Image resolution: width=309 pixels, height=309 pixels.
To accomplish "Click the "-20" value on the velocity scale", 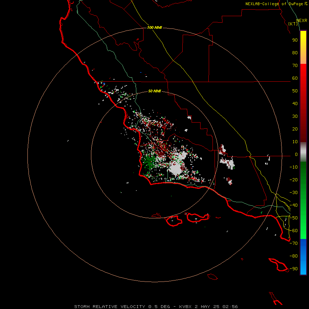I will pos(294,180).
